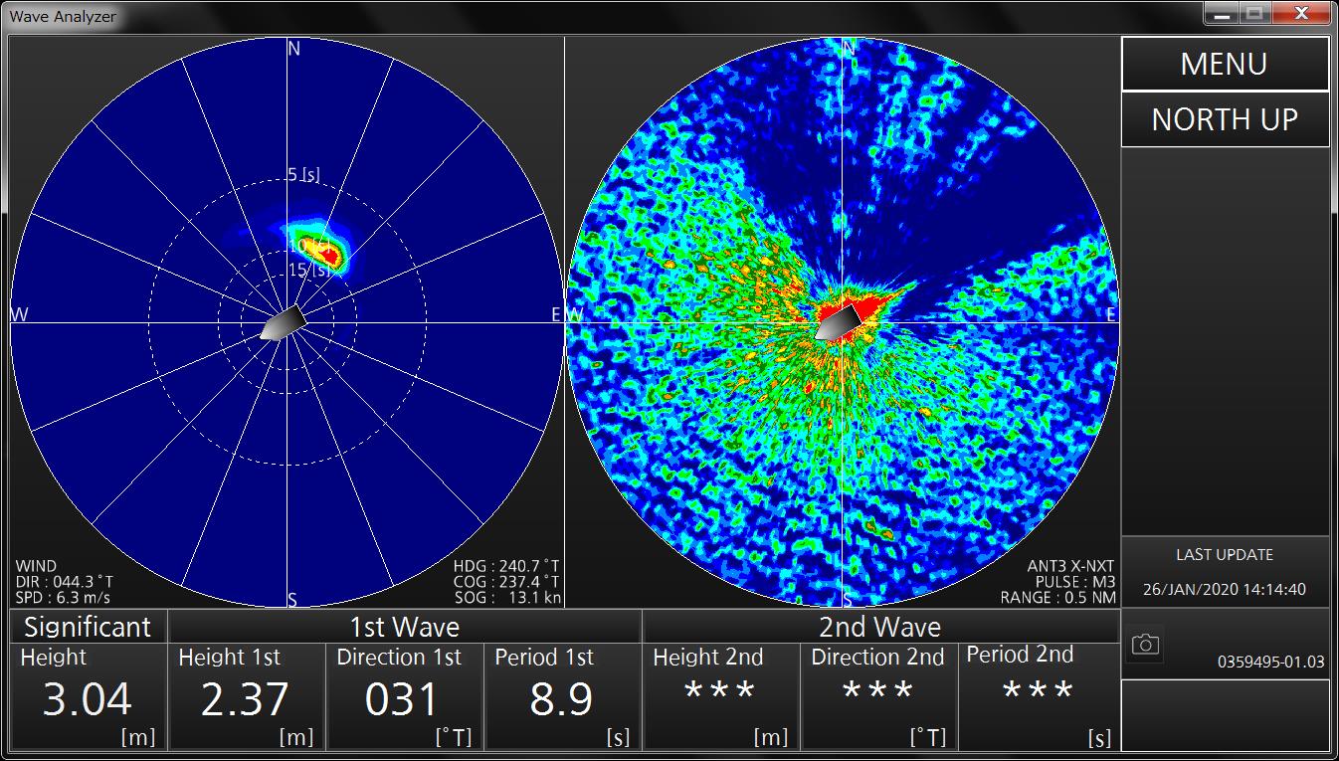The width and height of the screenshot is (1339, 761).
Task: Select the 2nd Wave header
Action: pyautogui.click(x=879, y=627)
